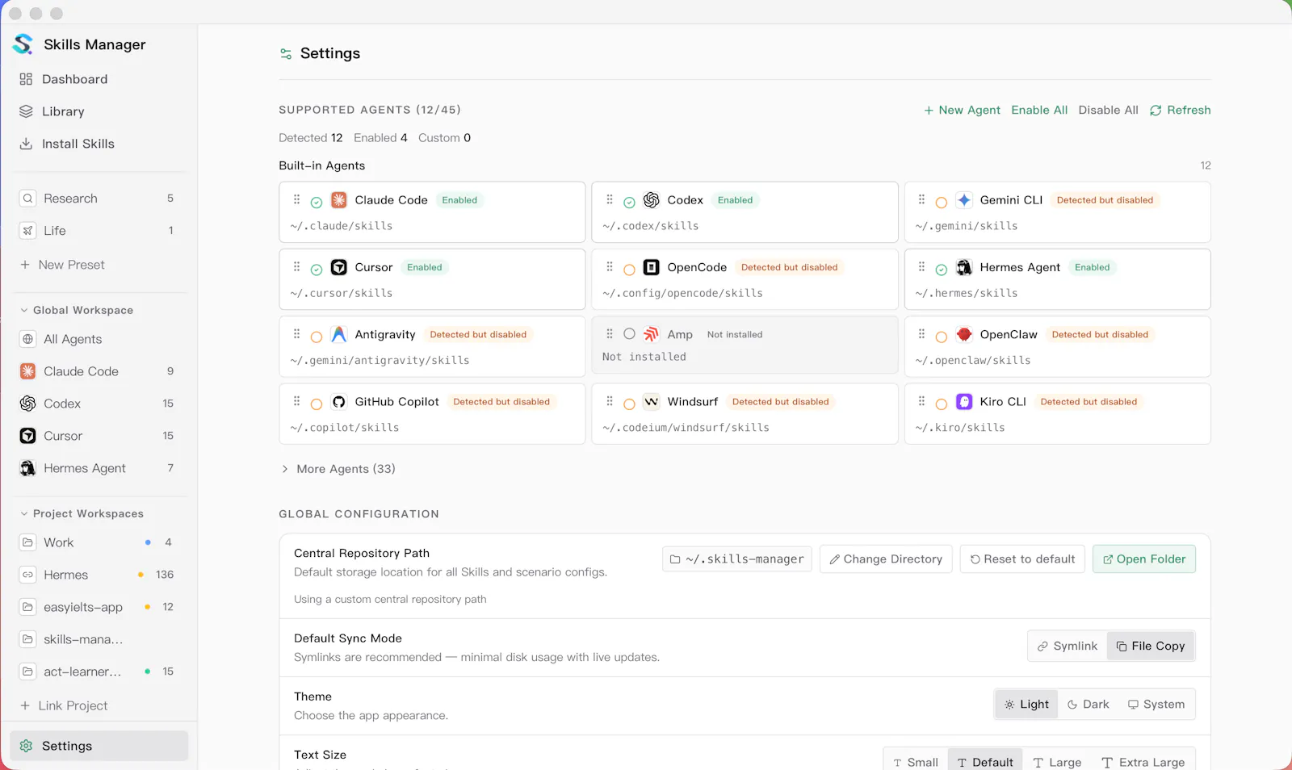Expand More Agents (33) section

tap(338, 469)
